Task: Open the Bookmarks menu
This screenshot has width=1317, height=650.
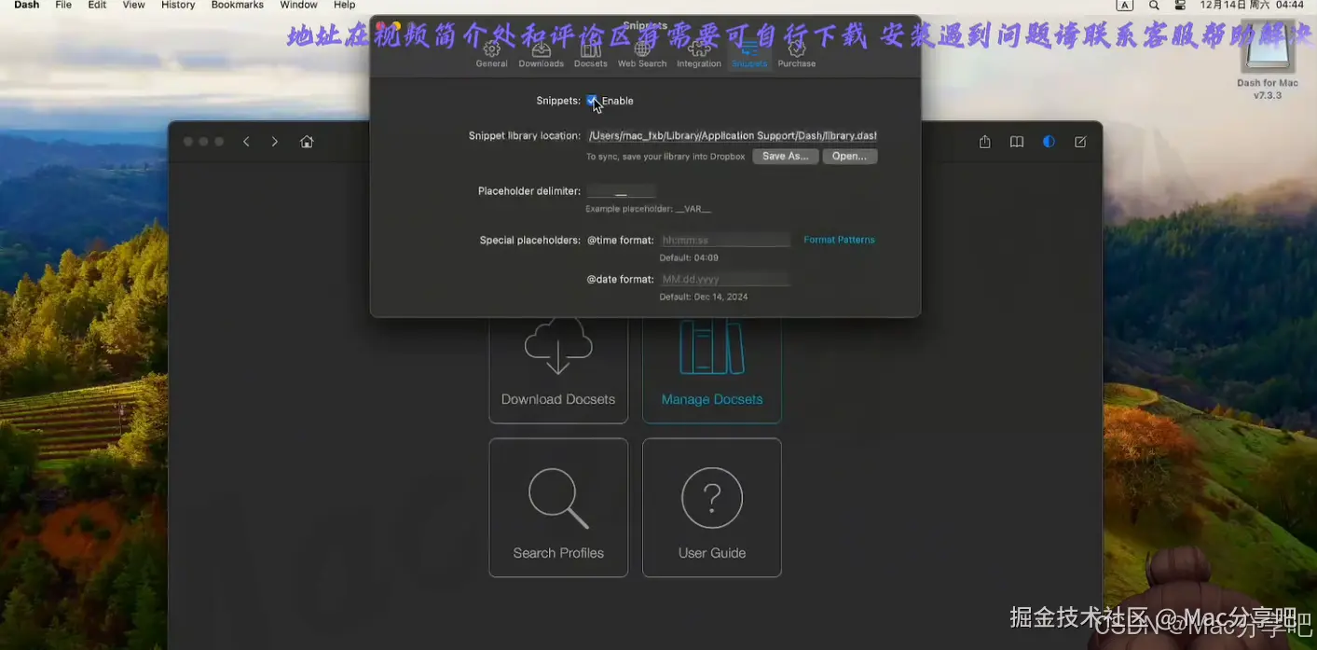Action: (x=238, y=6)
